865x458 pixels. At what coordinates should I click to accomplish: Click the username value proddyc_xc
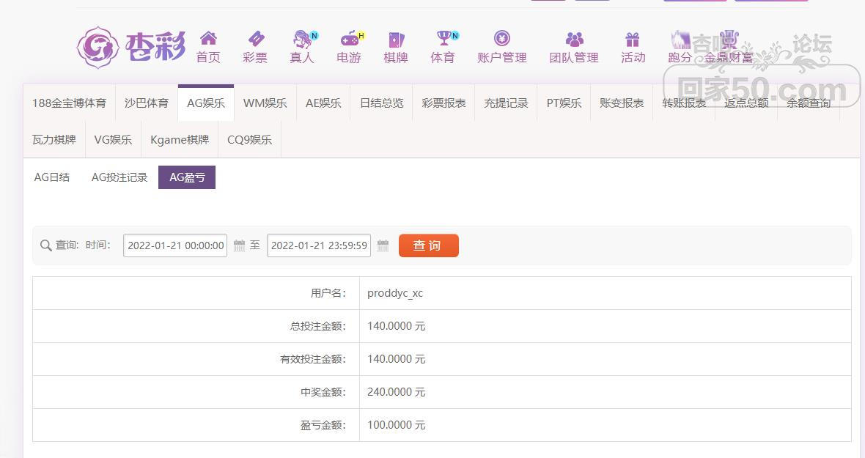coord(395,293)
